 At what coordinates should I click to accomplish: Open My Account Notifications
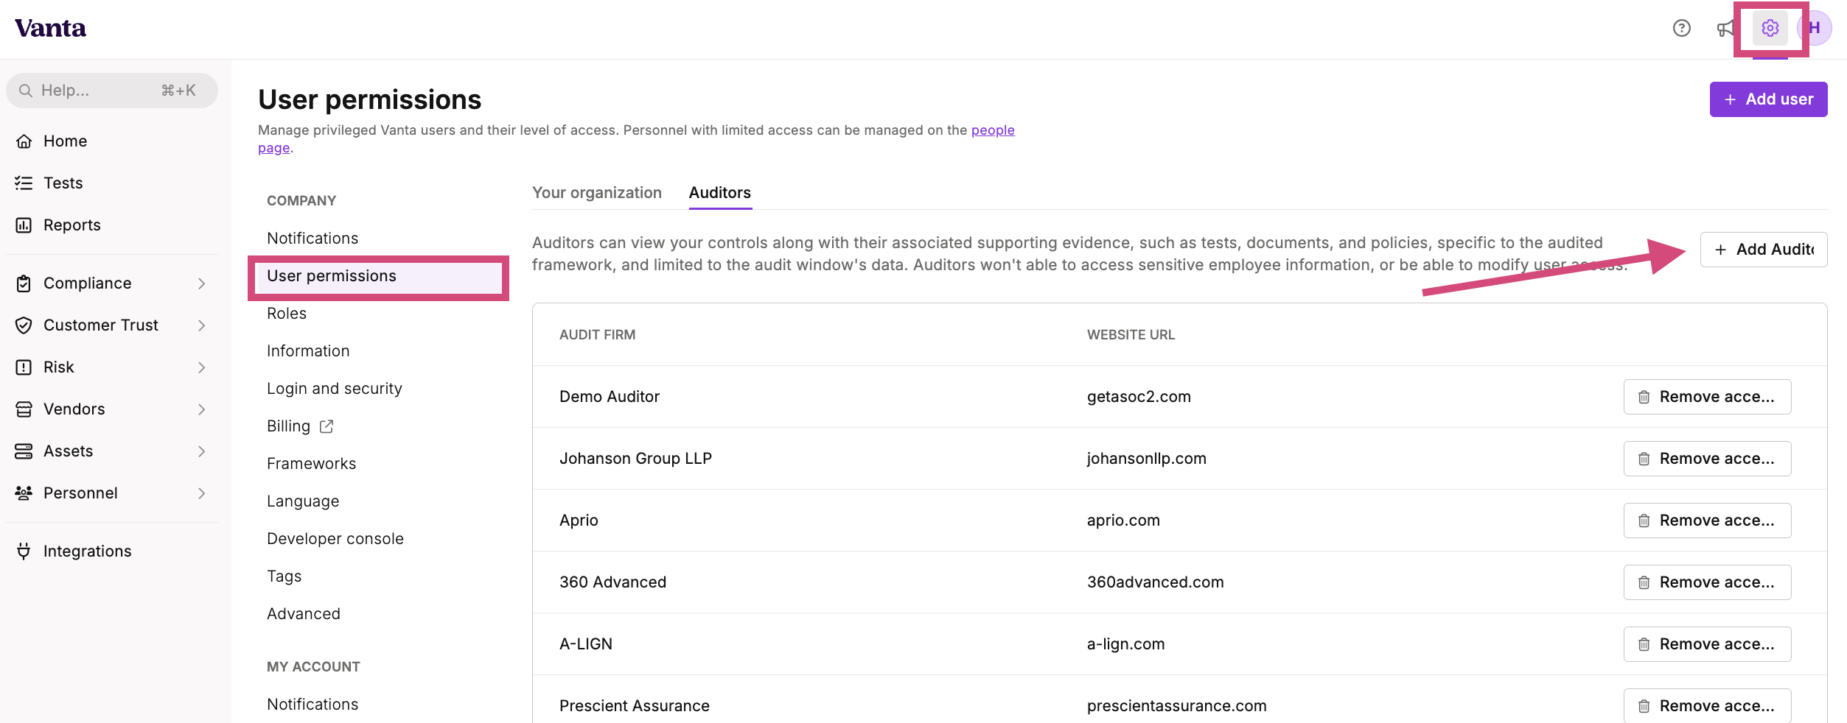click(313, 704)
